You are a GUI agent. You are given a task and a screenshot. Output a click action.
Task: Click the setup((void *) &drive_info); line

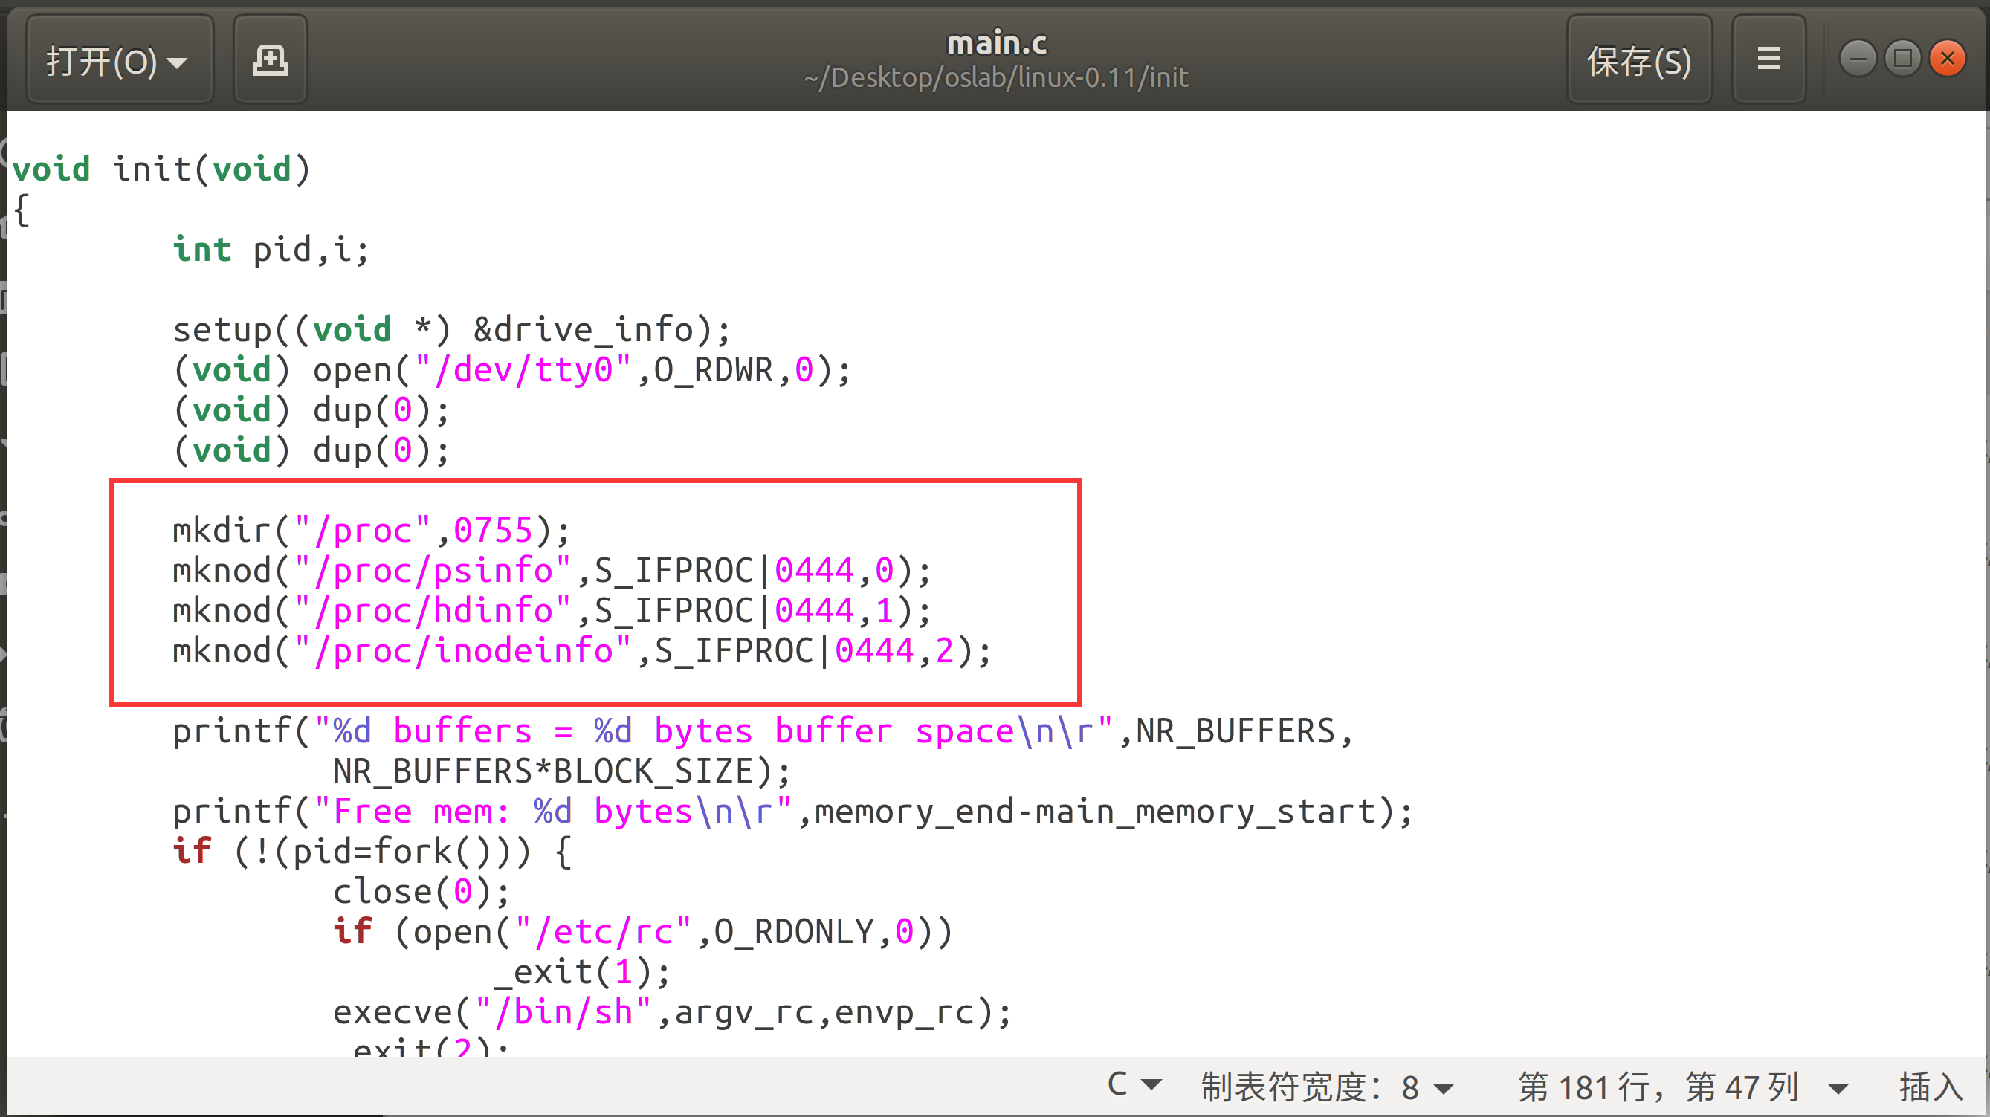pos(452,330)
